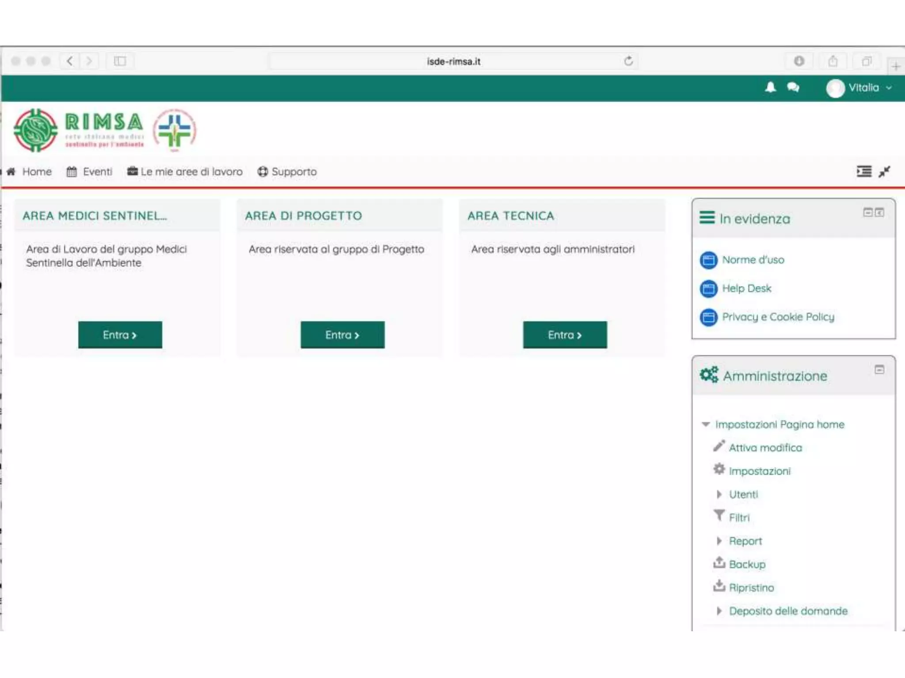Open the Vitalia user menu dropdown
The height and width of the screenshot is (678, 905).
click(859, 88)
